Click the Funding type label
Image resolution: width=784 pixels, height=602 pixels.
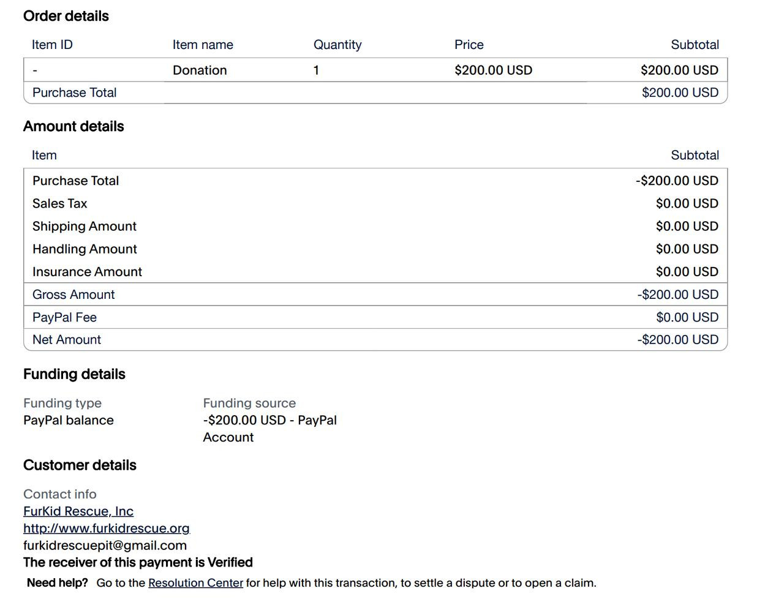coord(62,404)
